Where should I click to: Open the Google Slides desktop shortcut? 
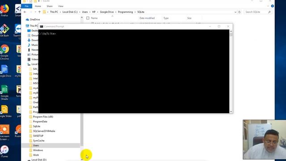point(5,111)
